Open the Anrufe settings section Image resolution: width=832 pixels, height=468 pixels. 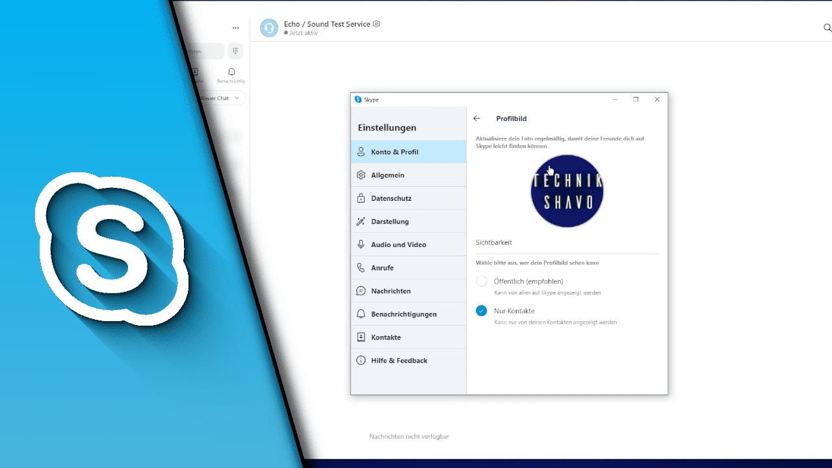(x=408, y=268)
